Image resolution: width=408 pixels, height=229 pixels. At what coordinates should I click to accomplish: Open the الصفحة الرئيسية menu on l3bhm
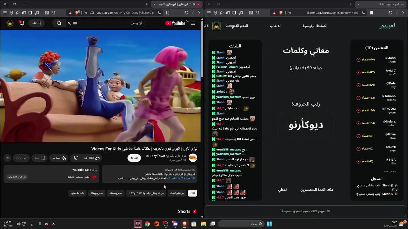tap(315, 26)
